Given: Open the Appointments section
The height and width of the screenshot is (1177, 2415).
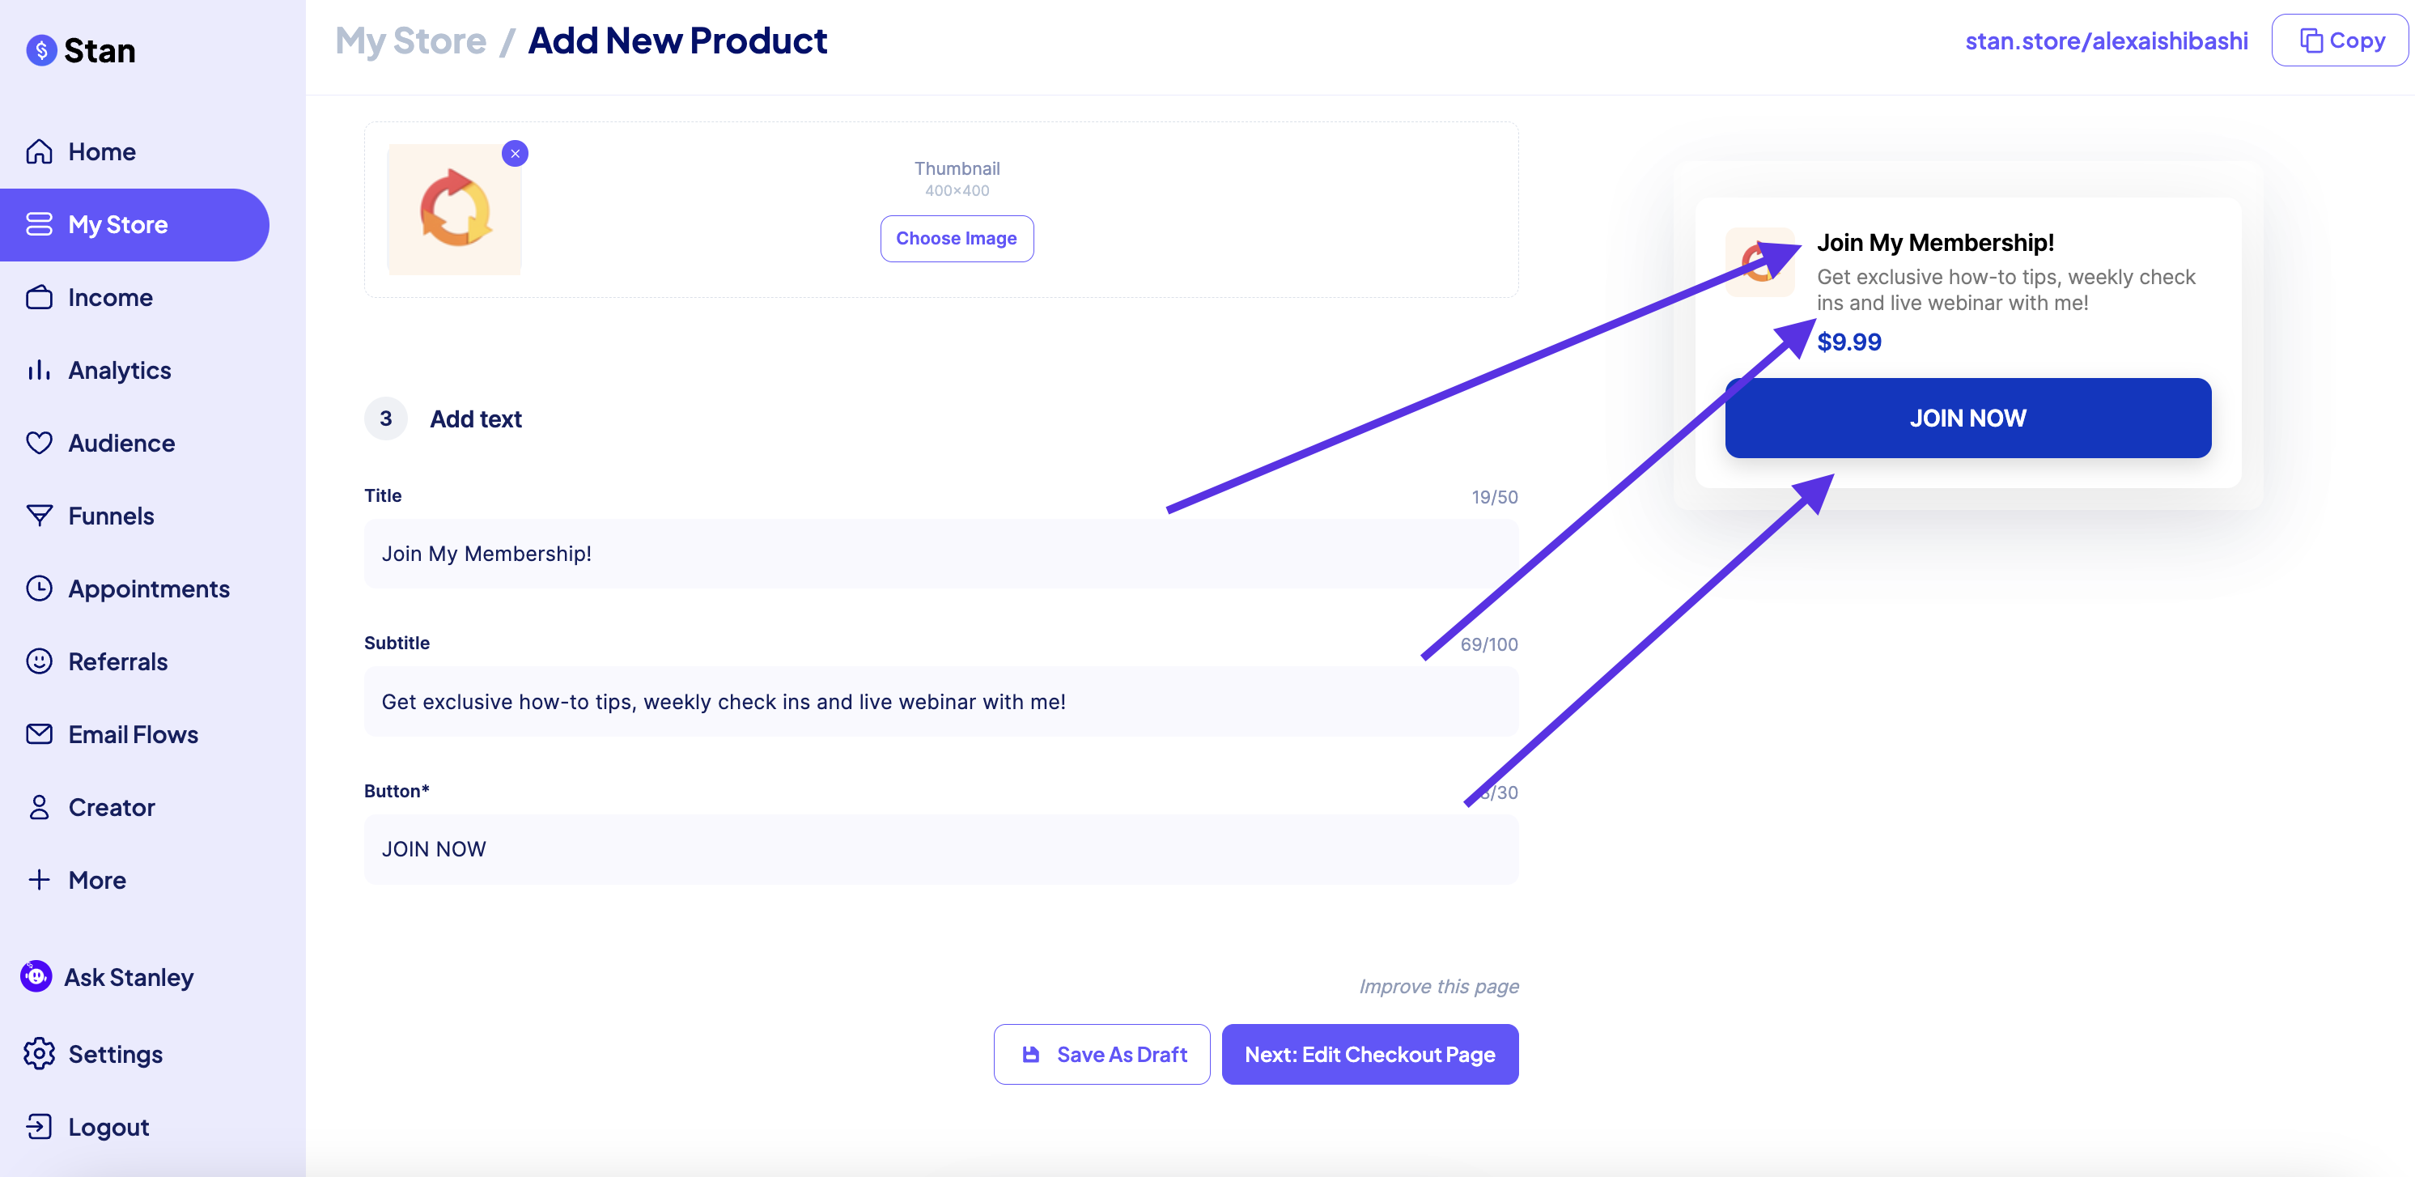Looking at the screenshot, I should (149, 588).
